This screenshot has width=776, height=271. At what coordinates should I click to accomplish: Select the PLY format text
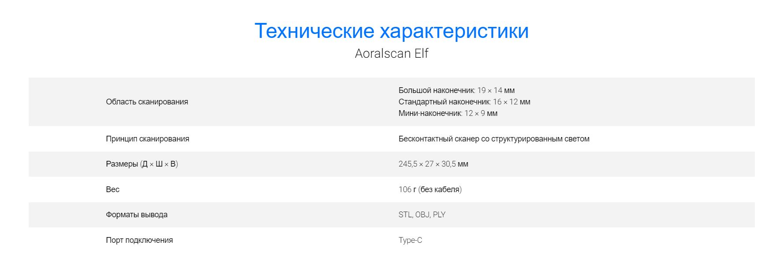pos(439,215)
